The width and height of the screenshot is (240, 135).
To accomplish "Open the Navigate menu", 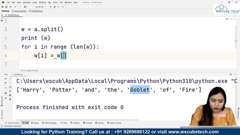I will pyautogui.click(x=27, y=2).
